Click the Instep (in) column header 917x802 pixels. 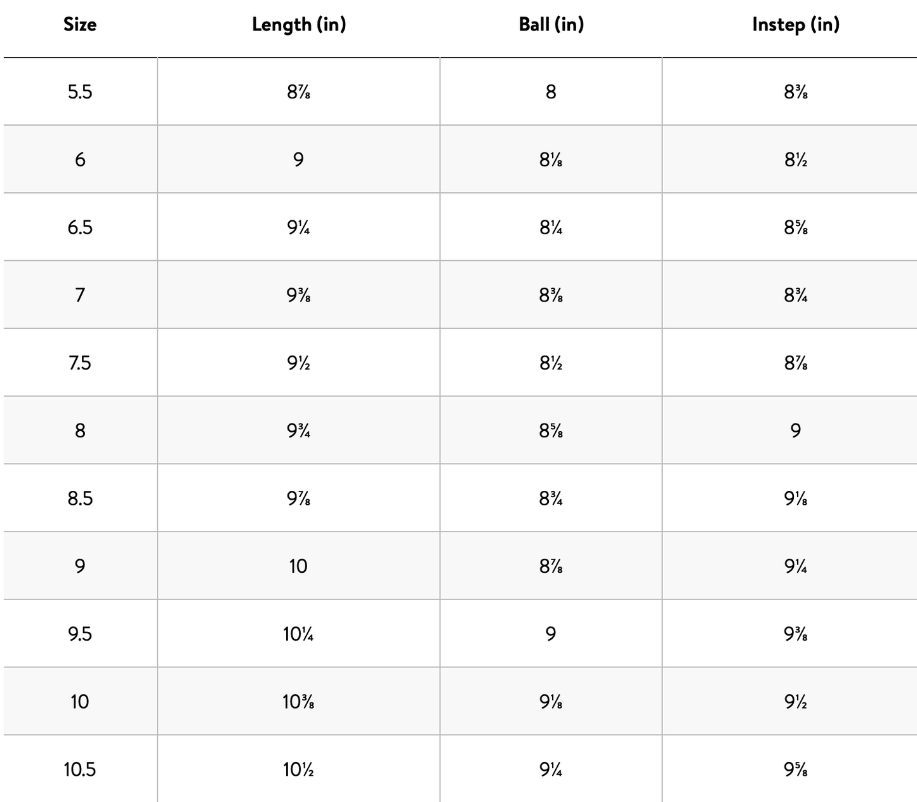795,25
